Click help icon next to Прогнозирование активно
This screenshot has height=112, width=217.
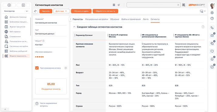(66, 68)
